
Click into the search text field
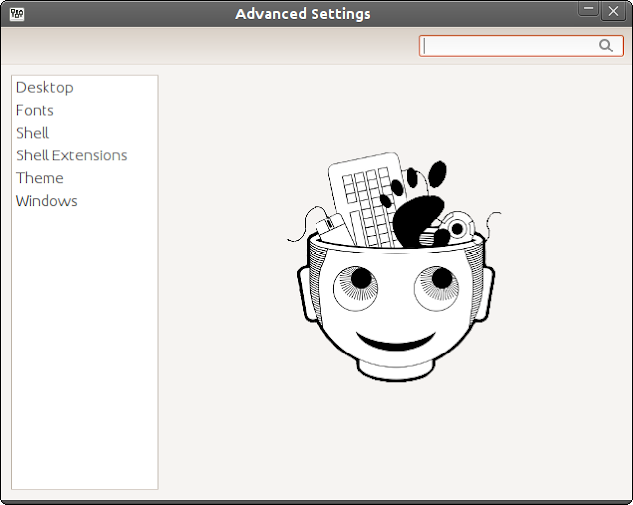(521, 47)
